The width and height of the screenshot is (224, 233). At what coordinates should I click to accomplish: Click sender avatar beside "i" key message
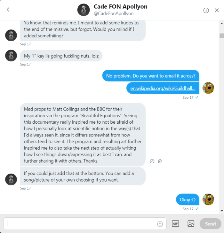(11, 56)
